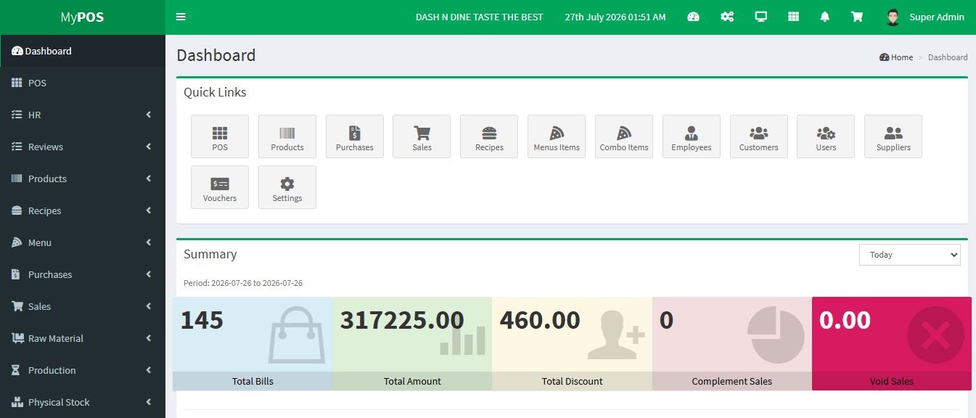Expand Sales menu chevron in sidebar

point(148,306)
